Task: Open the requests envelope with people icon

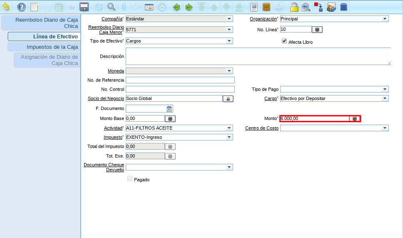Action: (x=331, y=7)
